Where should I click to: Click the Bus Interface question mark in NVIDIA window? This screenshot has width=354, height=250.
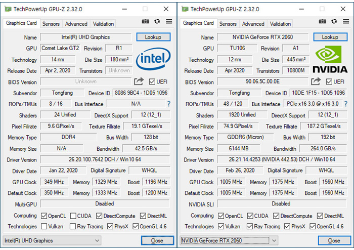coord(346,104)
